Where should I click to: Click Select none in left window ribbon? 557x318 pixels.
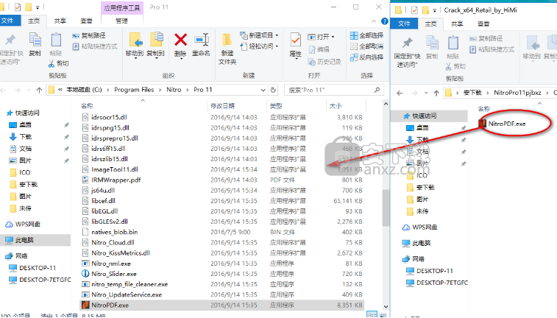(x=366, y=46)
